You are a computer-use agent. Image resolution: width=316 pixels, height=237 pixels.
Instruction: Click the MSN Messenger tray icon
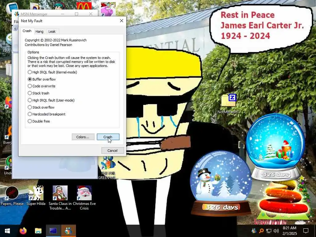[254, 231]
